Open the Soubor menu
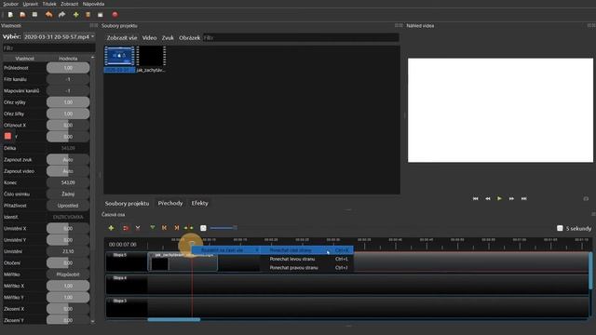Viewport: 596px width, 335px height. [x=10, y=4]
